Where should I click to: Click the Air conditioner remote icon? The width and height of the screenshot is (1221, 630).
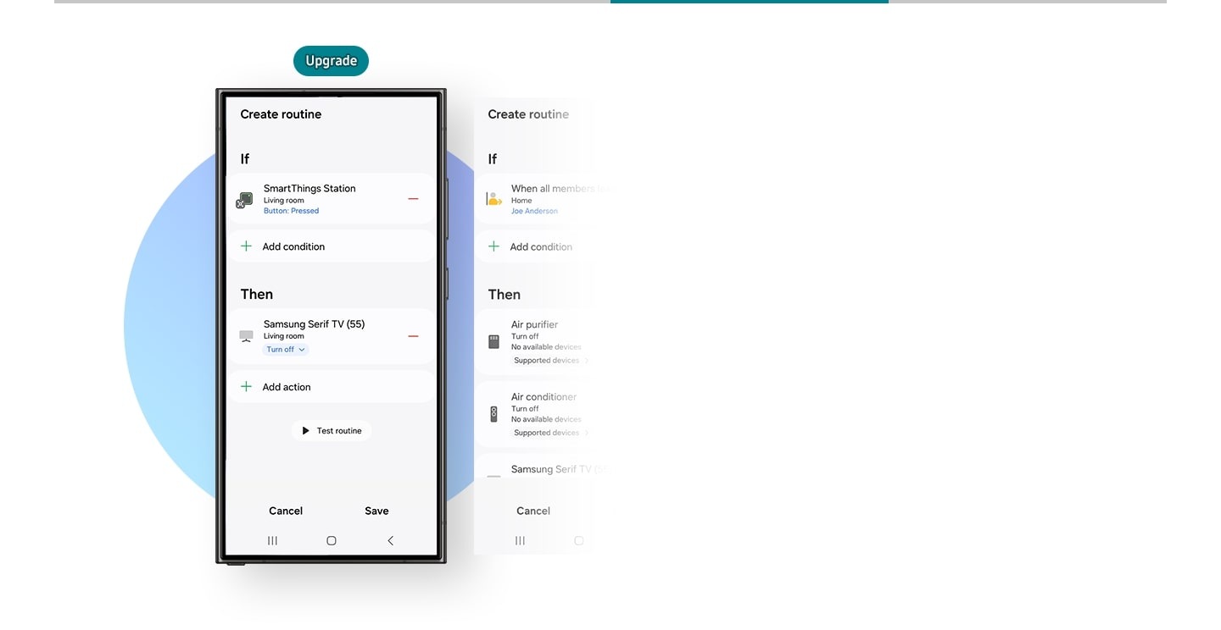coord(493,412)
